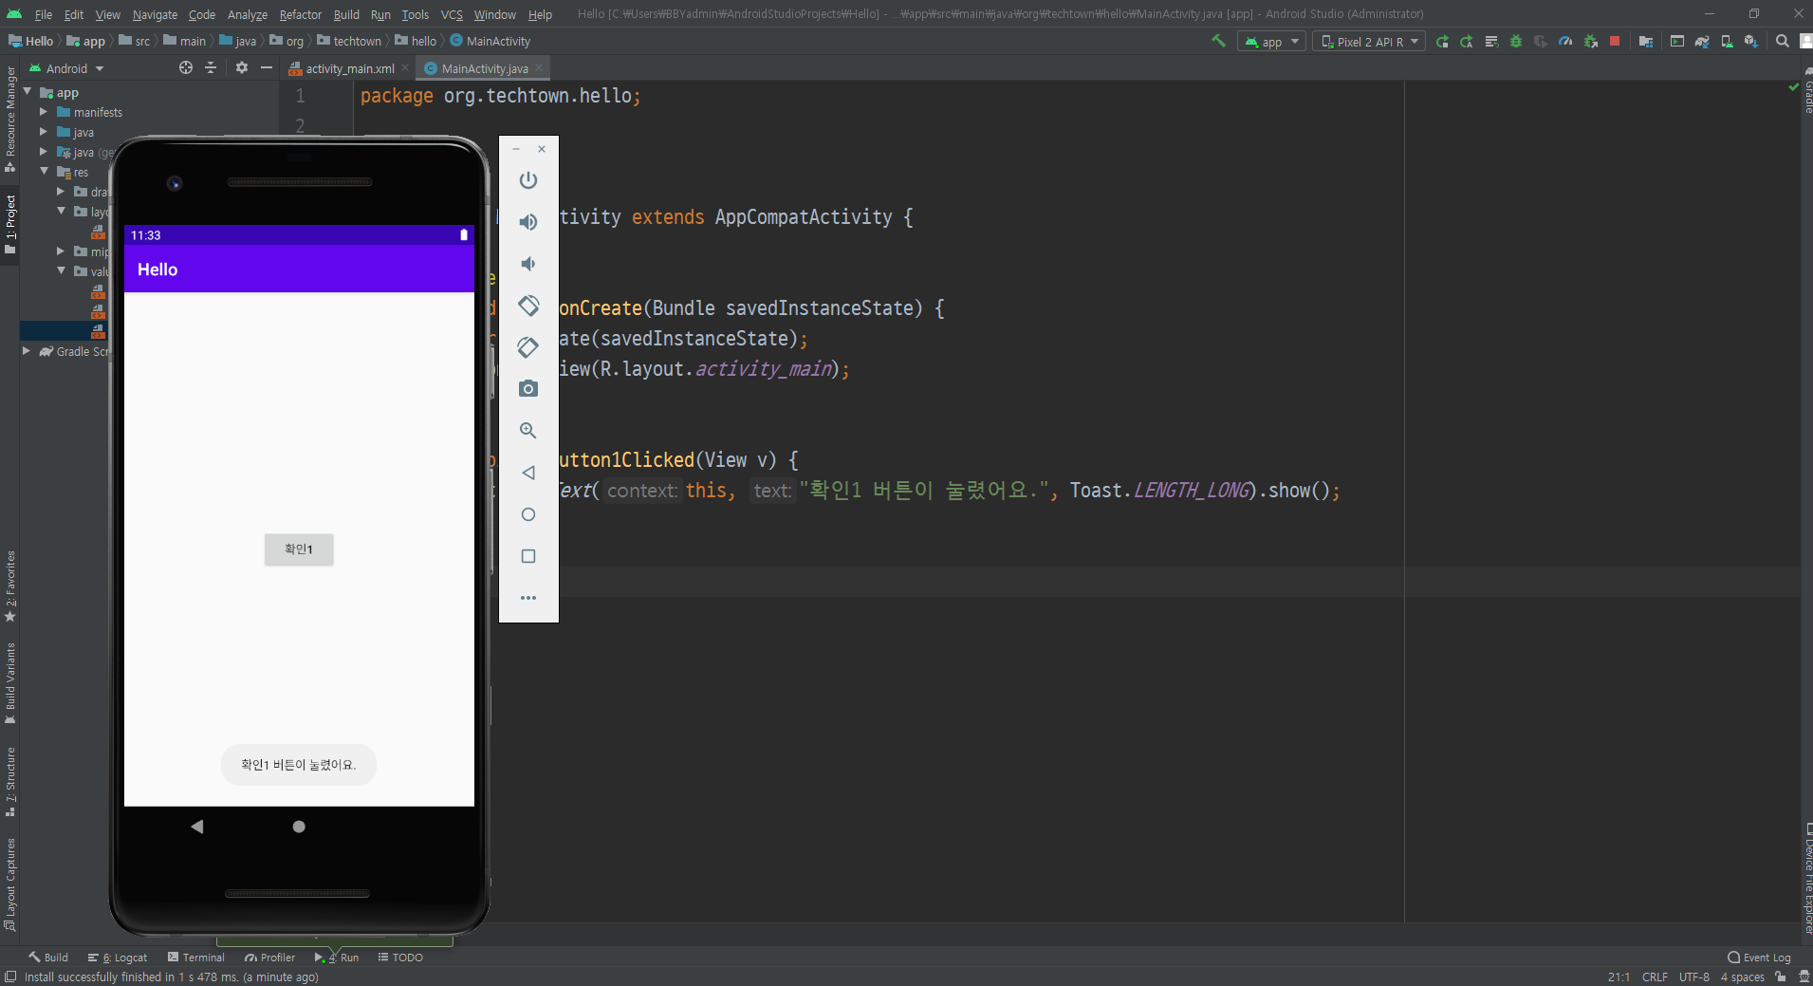Open the Profile app gauge icon
The width and height of the screenshot is (1813, 986).
pos(1565,42)
